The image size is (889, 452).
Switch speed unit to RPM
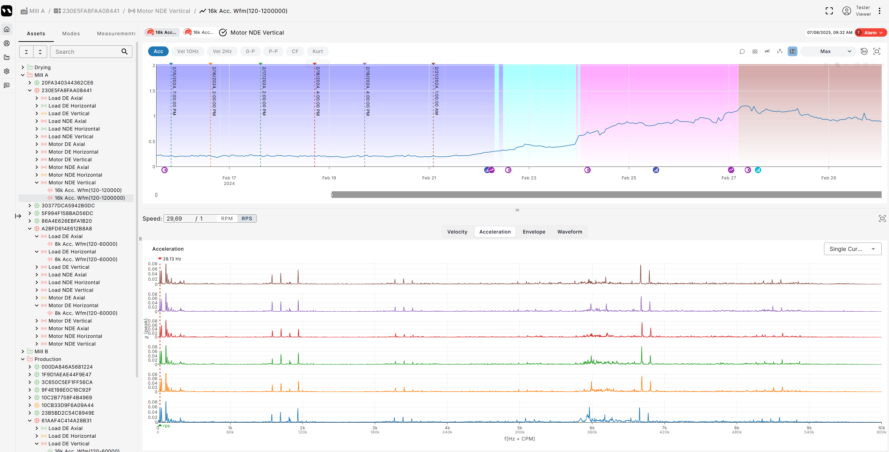[x=227, y=218]
